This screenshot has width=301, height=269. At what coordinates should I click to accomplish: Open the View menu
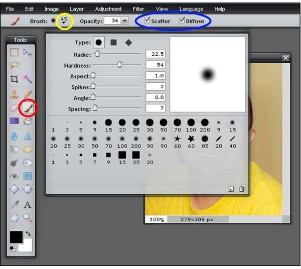[162, 9]
